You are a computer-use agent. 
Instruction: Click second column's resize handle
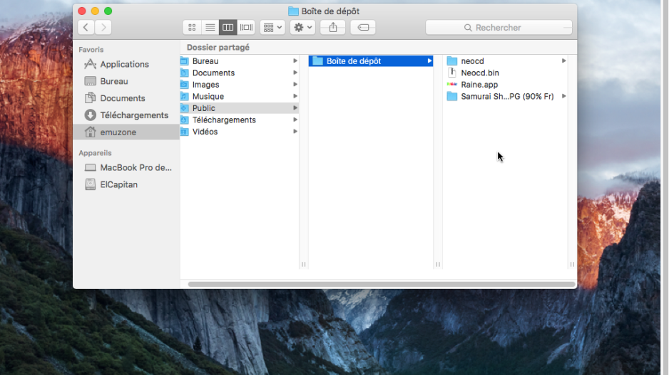pos(438,264)
